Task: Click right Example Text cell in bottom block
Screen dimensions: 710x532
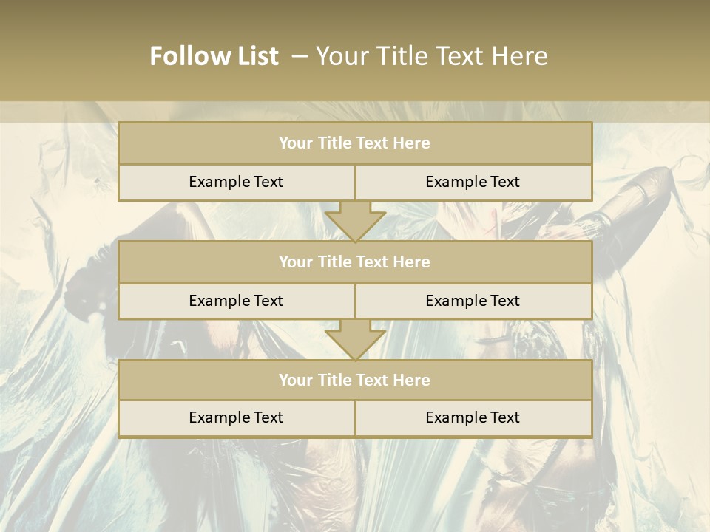Action: 473,418
